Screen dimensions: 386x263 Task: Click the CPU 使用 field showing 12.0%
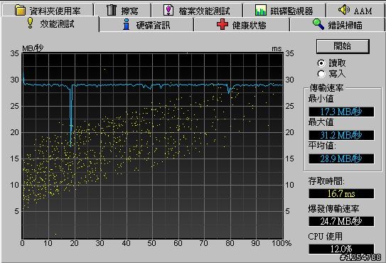[341, 249]
